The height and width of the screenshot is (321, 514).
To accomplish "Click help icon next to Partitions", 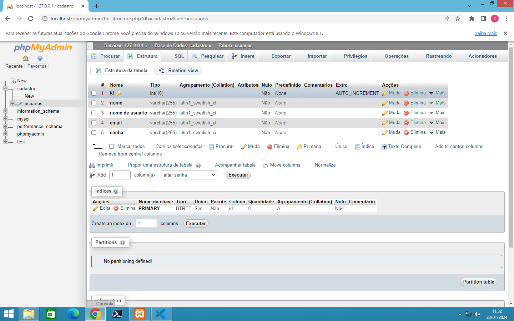I will (122, 243).
